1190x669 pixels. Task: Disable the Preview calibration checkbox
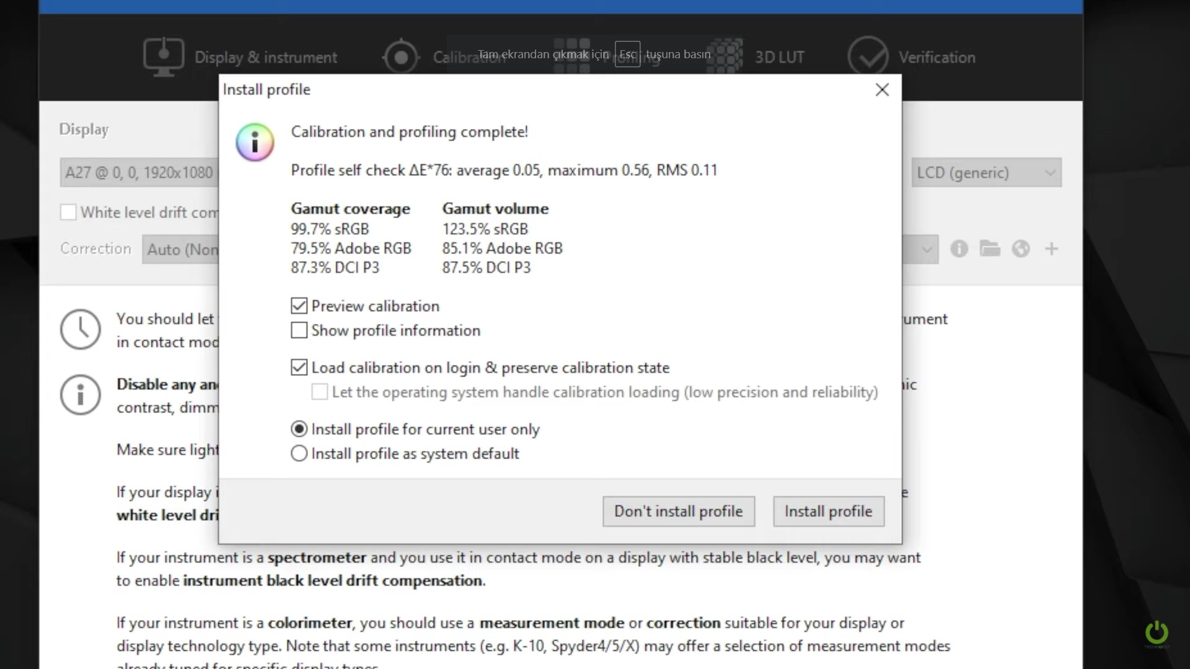click(x=299, y=306)
